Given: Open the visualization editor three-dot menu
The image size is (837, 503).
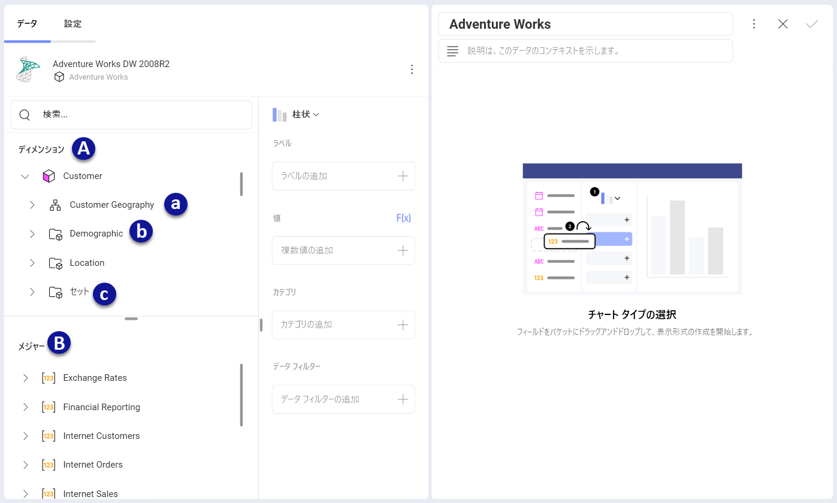Looking at the screenshot, I should 754,24.
